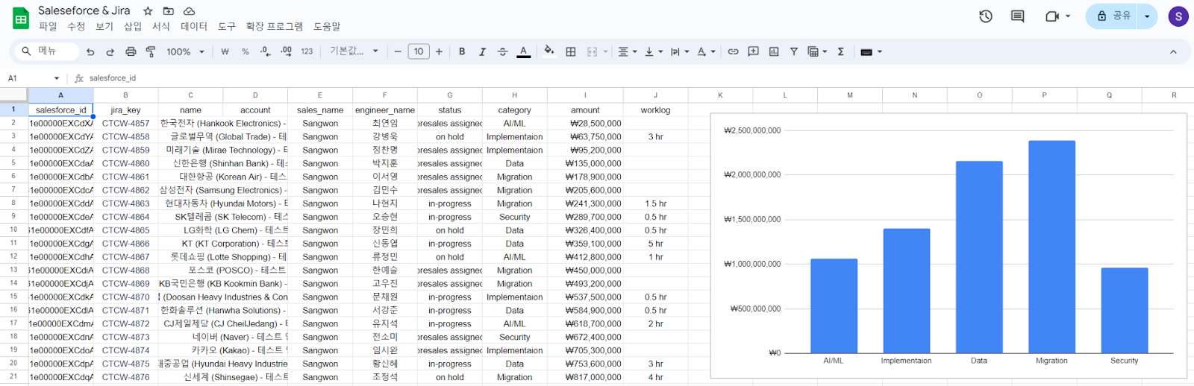
Task: Increase decimal places
Action: 286,51
